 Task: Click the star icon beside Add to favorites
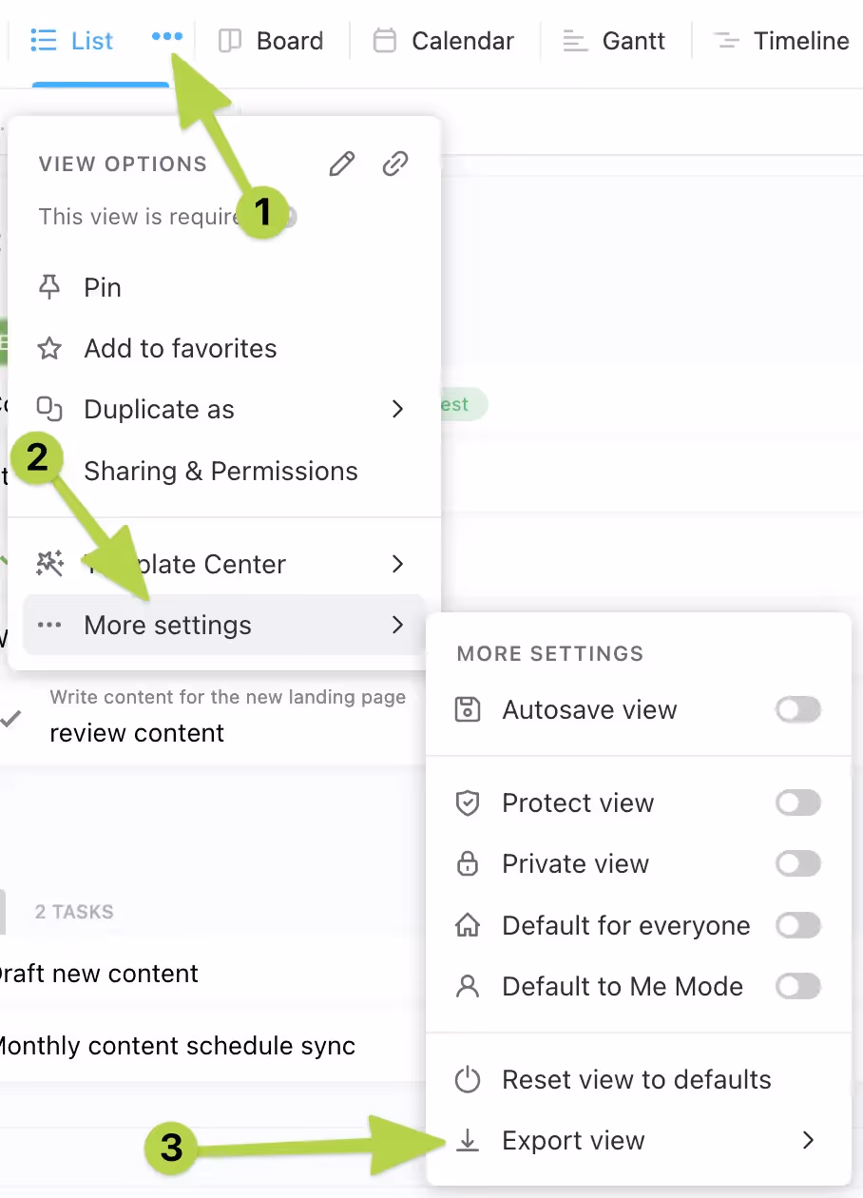48,348
